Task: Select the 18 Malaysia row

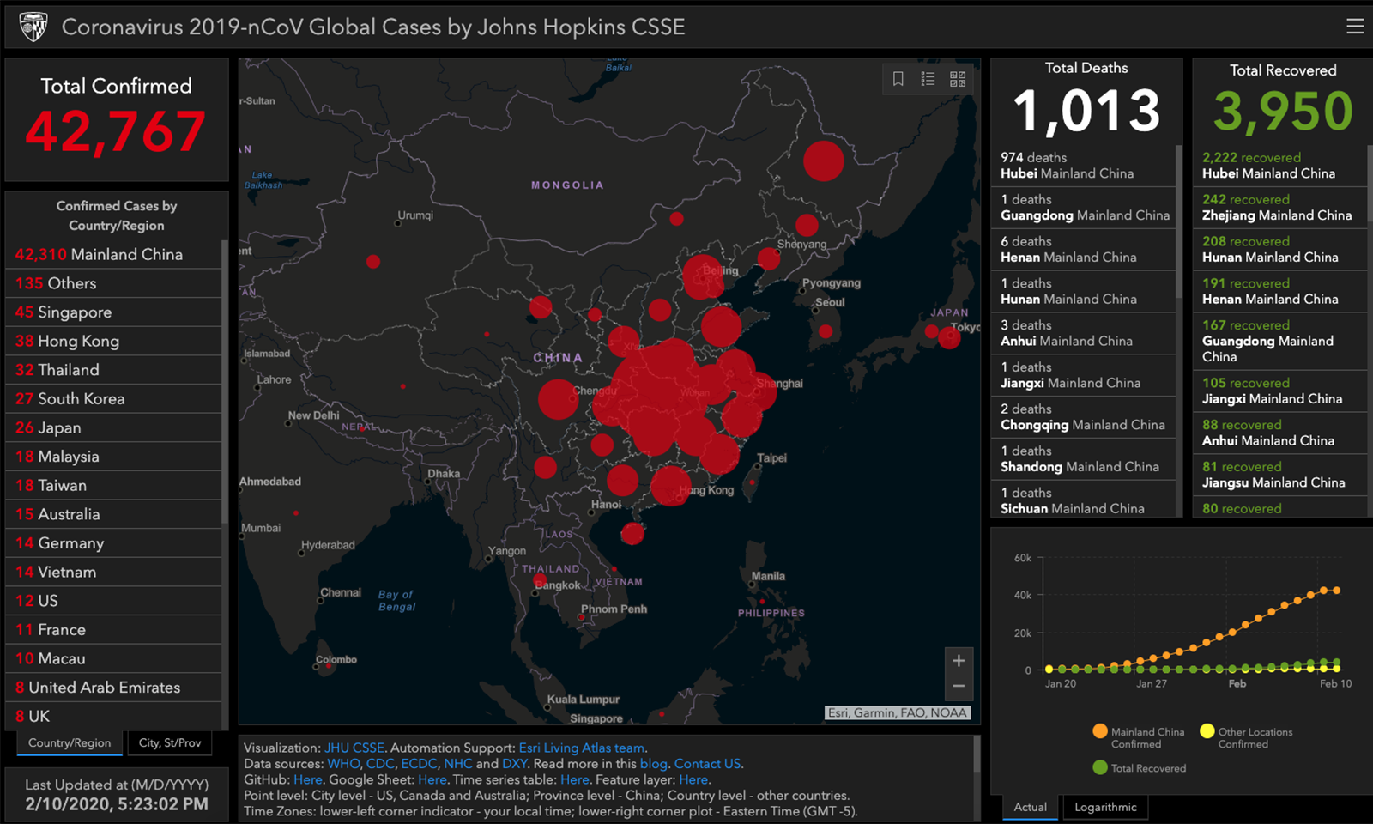Action: (113, 457)
